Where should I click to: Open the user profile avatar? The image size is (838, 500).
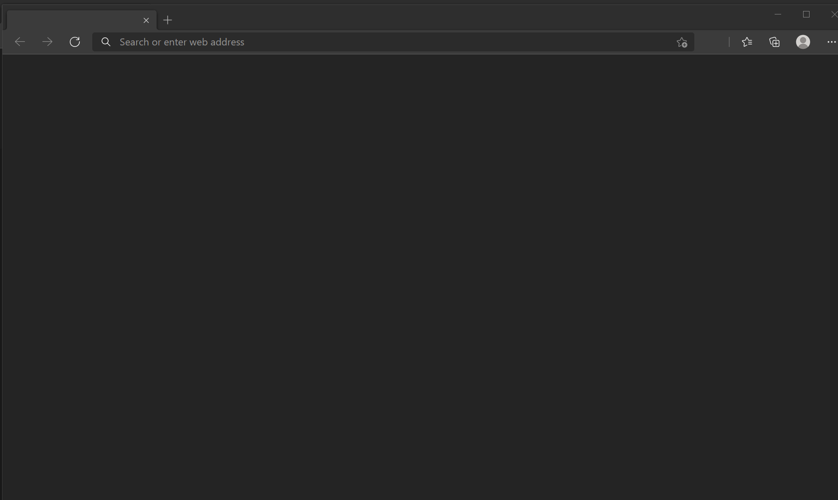tap(803, 42)
